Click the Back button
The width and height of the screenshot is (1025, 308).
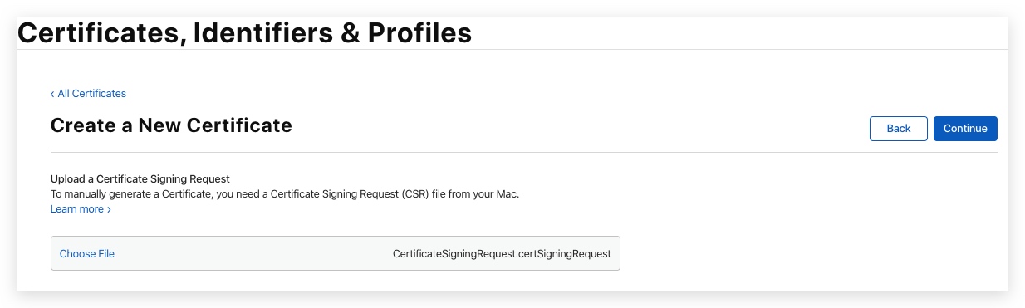(899, 129)
